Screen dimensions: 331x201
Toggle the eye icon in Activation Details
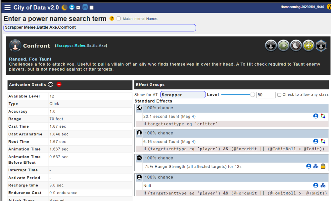[x=51, y=84]
